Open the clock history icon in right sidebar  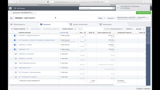(x=148, y=42)
